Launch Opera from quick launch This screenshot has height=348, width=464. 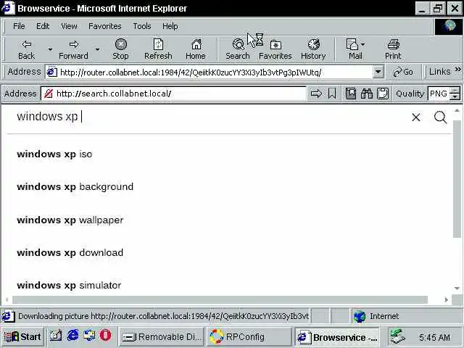click(x=105, y=336)
